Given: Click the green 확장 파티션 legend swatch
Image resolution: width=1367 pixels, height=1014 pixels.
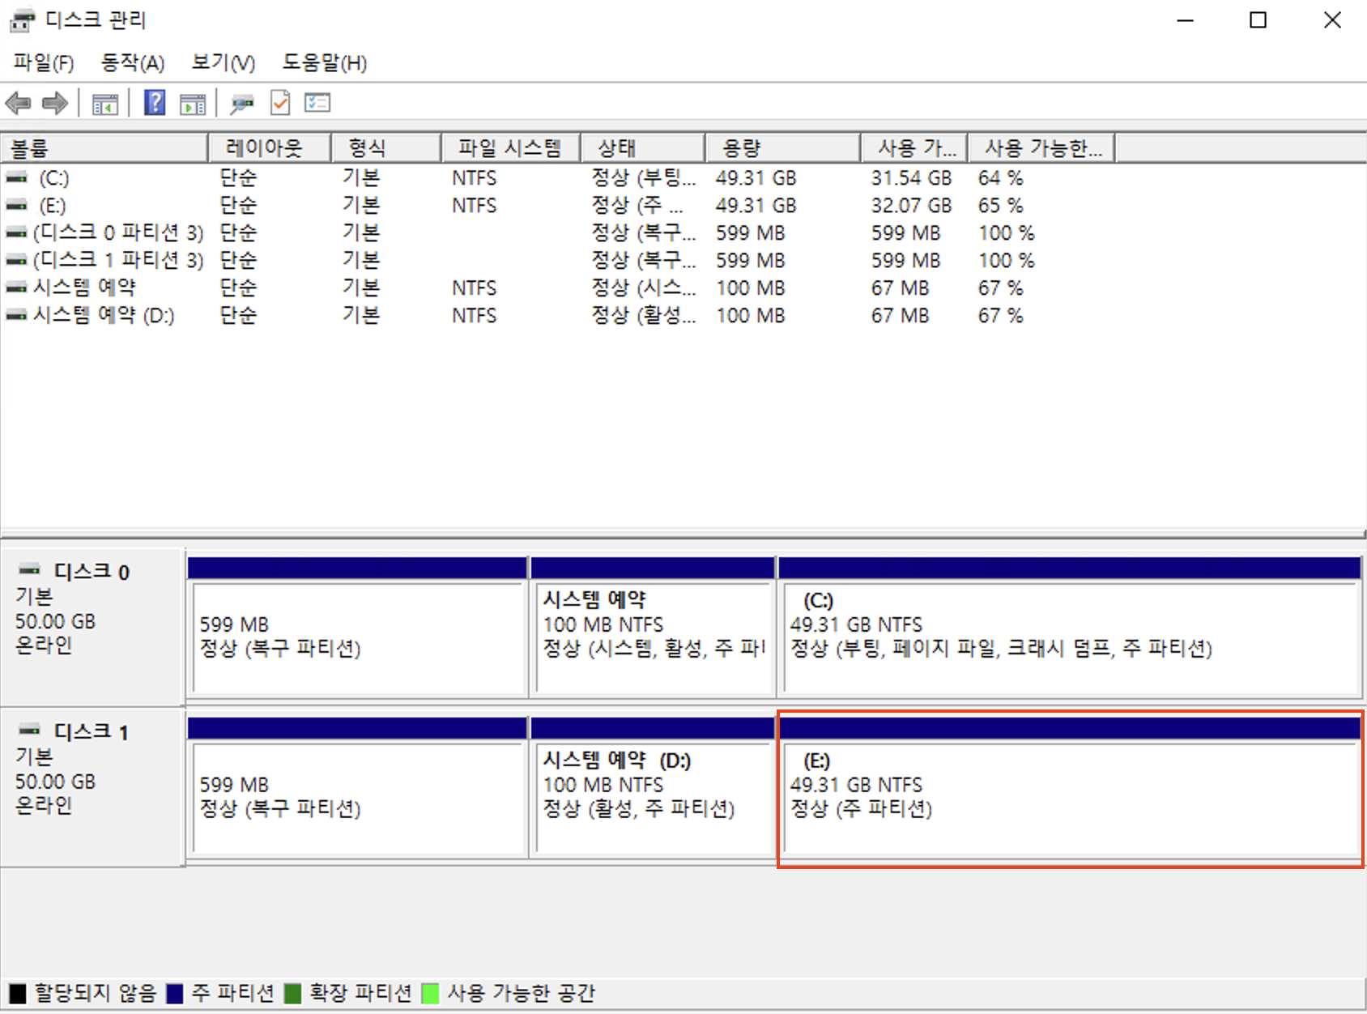Looking at the screenshot, I should (x=292, y=993).
